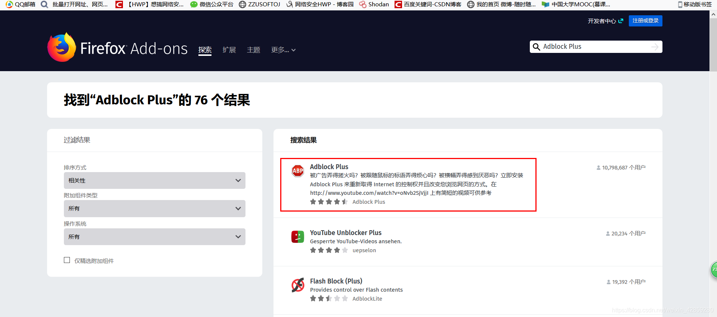This screenshot has height=317, width=717.
Task: Click the 仅精选附加组件 label
Action: tap(94, 261)
